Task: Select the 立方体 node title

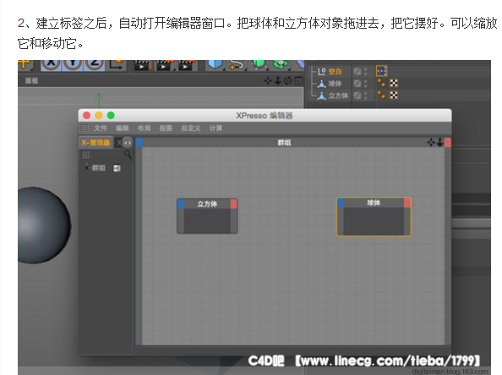Action: coord(207,204)
